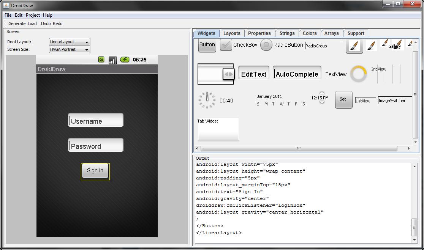The image size is (424, 250).
Task: Select the AnalogClock widget
Action: (207, 100)
